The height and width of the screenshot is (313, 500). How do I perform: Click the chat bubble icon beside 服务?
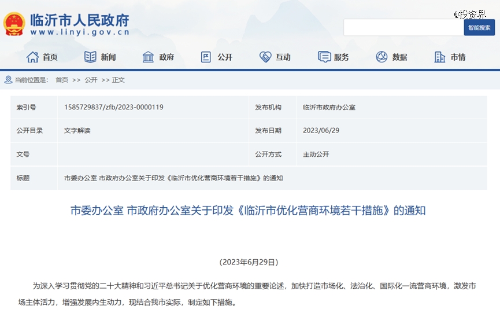(x=324, y=57)
